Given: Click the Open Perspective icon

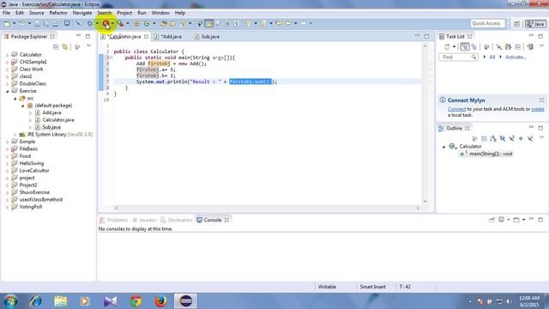Looking at the screenshot, I should pos(516,24).
